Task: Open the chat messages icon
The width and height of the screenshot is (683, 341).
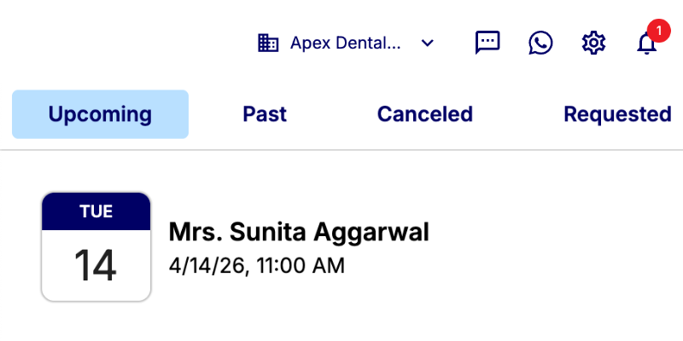Action: click(x=487, y=43)
